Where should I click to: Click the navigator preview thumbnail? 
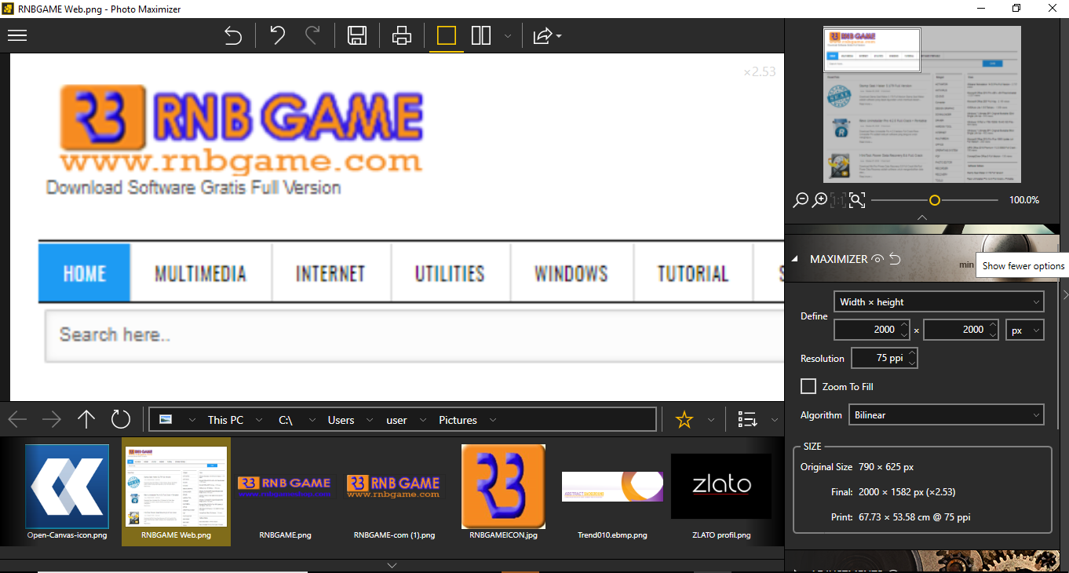[922, 104]
